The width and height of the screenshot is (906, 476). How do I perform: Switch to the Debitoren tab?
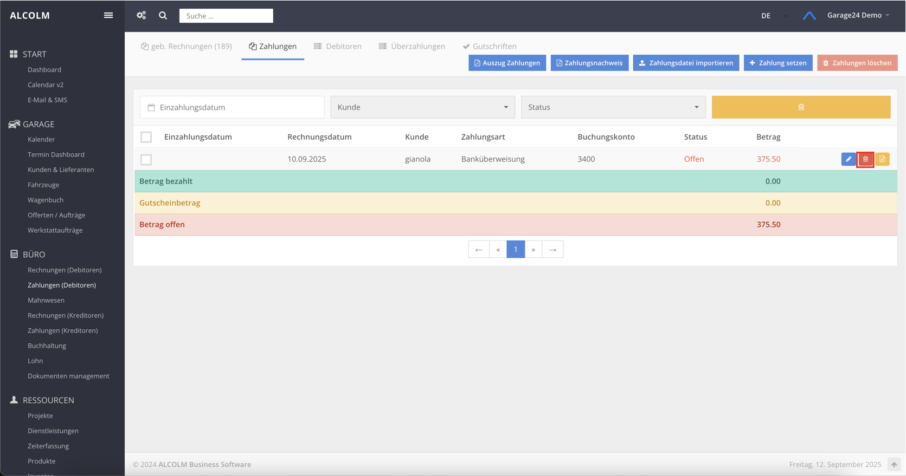(x=338, y=47)
